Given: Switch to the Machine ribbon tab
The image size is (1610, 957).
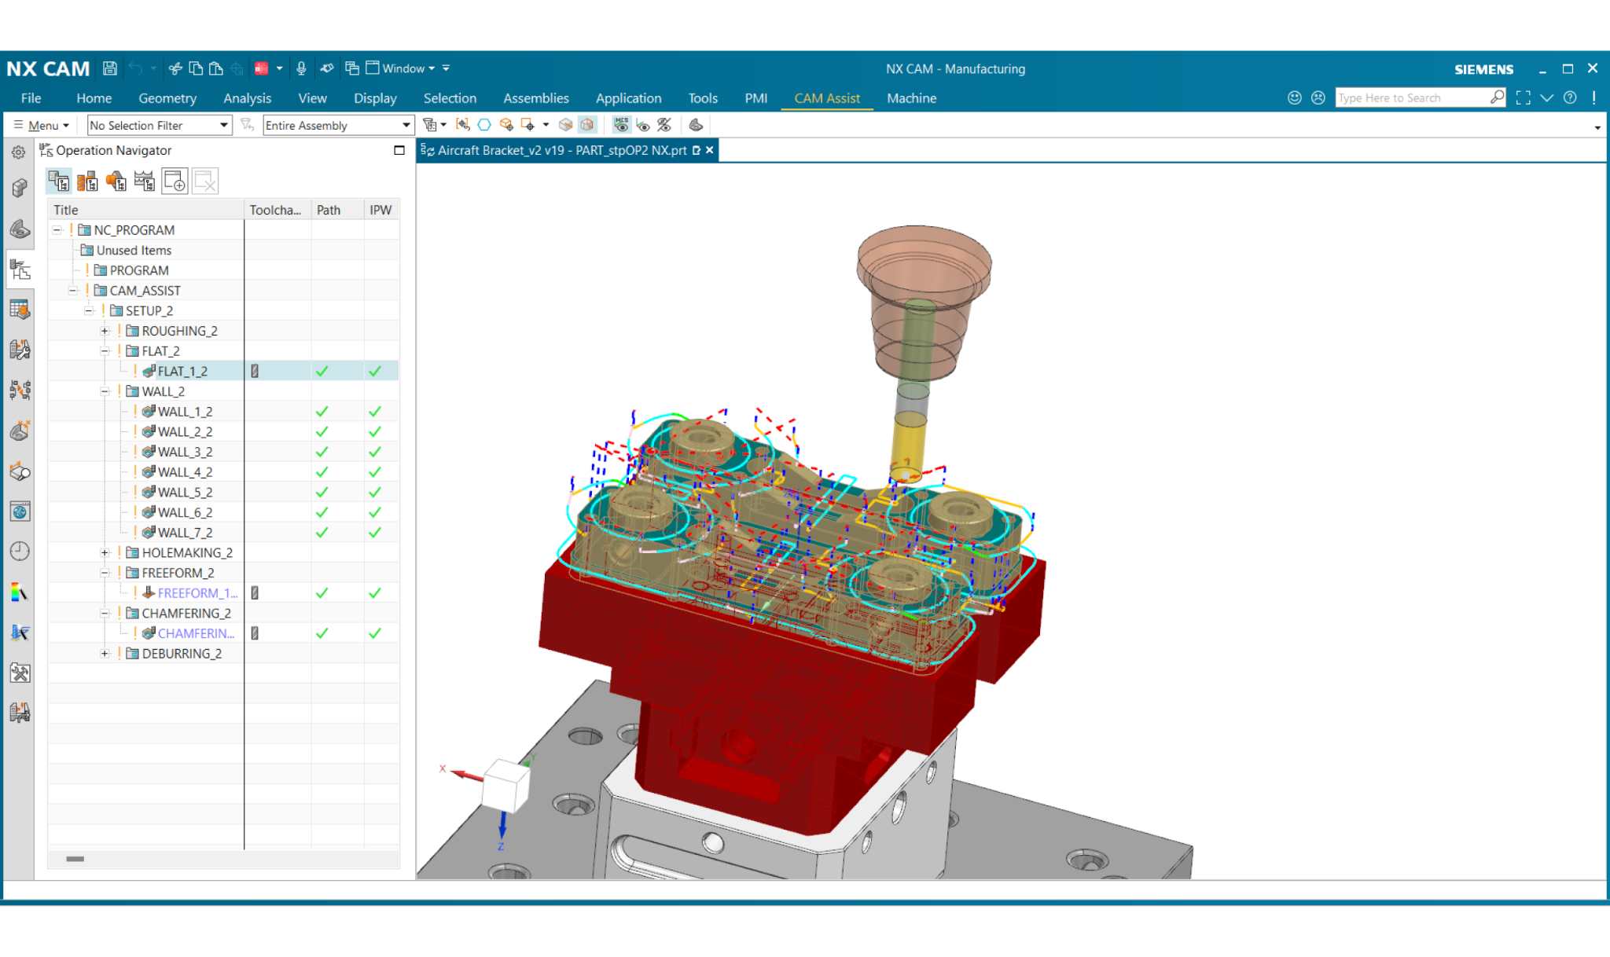Looking at the screenshot, I should tap(911, 98).
